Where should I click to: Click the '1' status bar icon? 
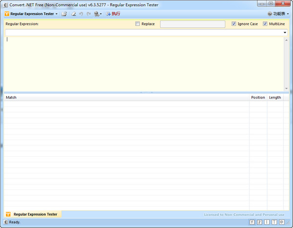252,222
